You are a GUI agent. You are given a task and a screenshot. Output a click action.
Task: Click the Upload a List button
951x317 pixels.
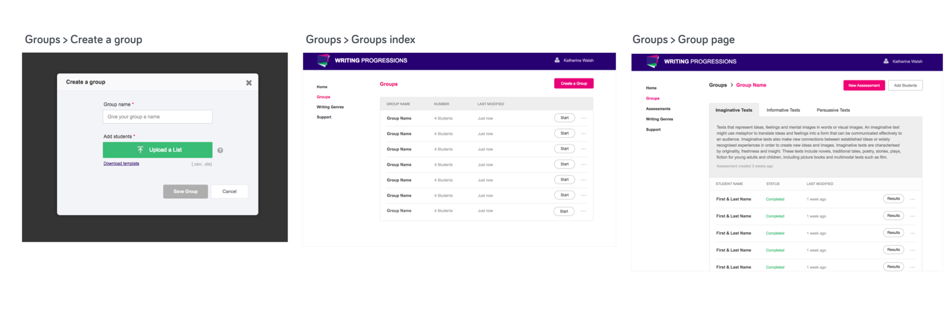pyautogui.click(x=157, y=150)
